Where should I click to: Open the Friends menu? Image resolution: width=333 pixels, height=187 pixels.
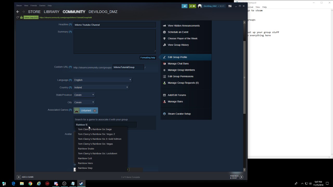click(x=34, y=5)
